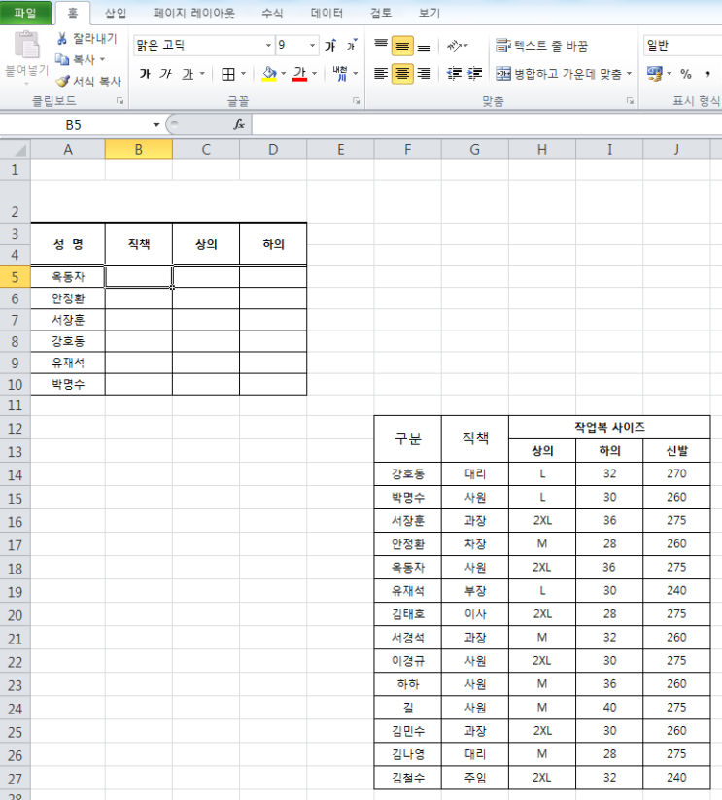
Task: Expand the copy (복사) dropdown arrow
Action: [x=102, y=59]
